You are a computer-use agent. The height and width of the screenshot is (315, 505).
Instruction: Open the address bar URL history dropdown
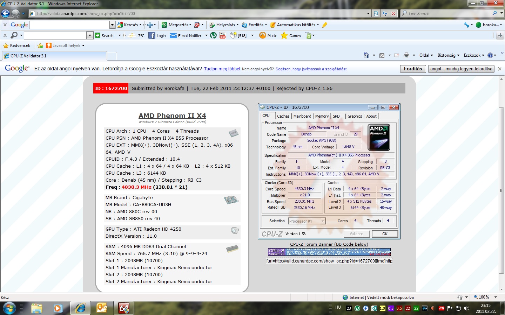point(368,13)
